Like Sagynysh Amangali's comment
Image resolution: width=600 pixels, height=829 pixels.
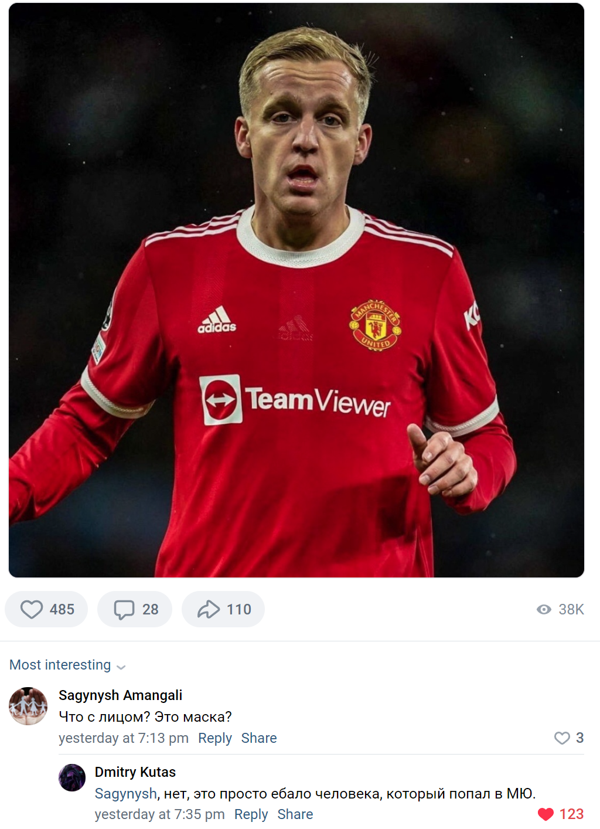[562, 738]
